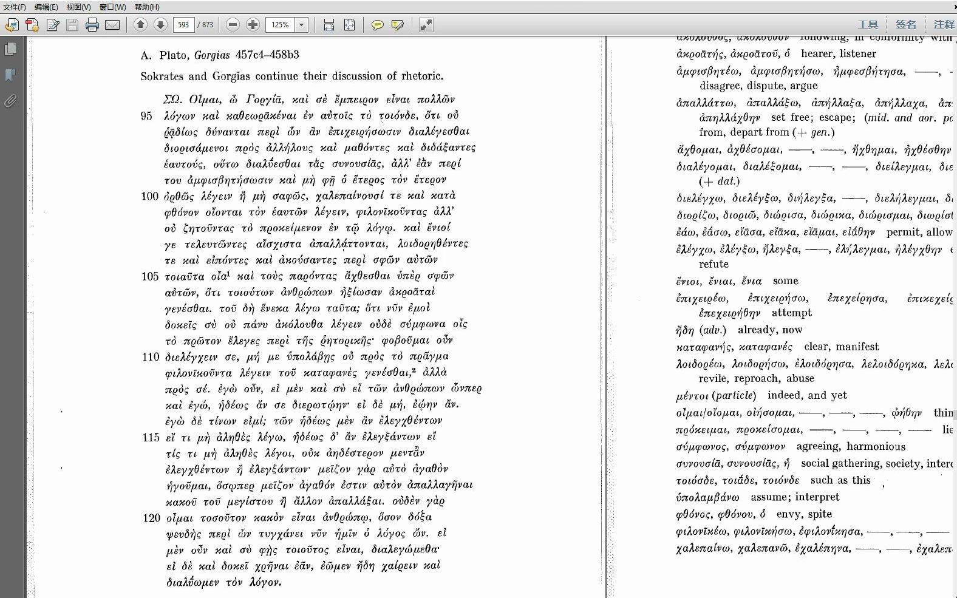Open the 视图(V) menu
This screenshot has width=957, height=598.
point(79,7)
